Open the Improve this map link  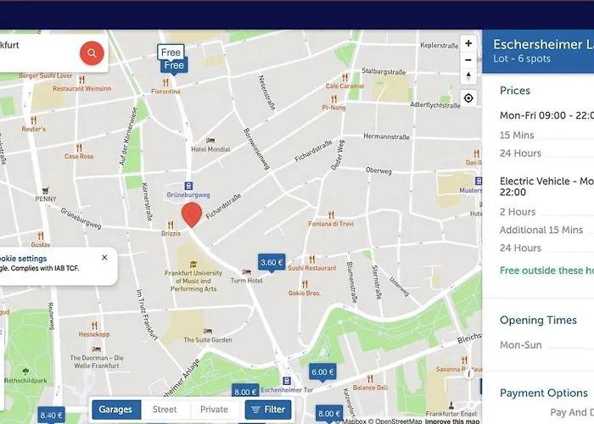coord(451,421)
